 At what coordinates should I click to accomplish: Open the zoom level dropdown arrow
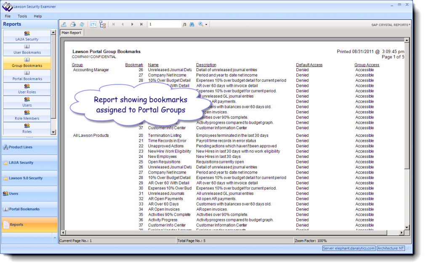click(x=206, y=25)
